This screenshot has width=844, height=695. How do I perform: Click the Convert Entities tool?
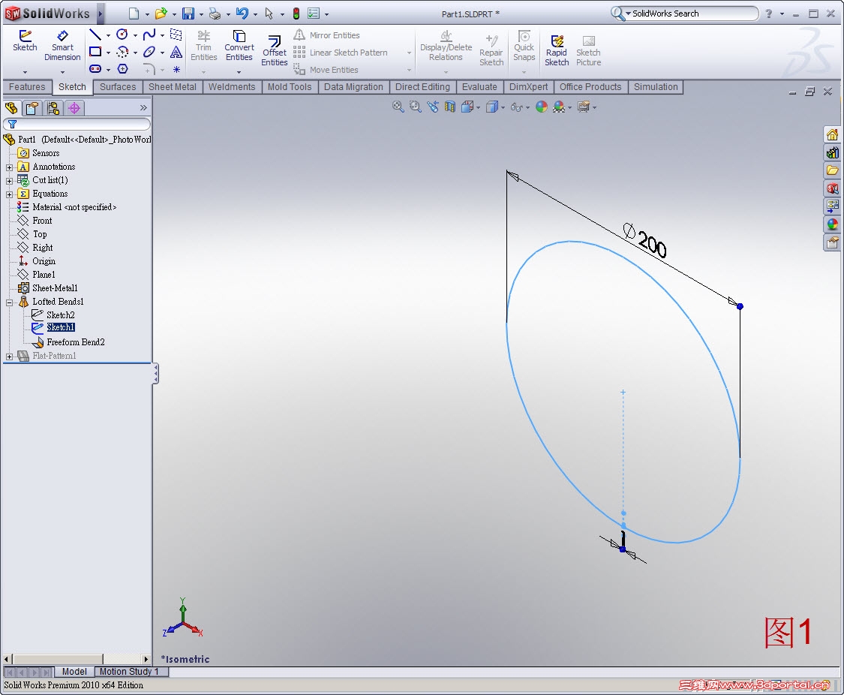(239, 45)
